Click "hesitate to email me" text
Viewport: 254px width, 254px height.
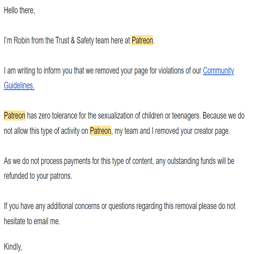(x=32, y=221)
